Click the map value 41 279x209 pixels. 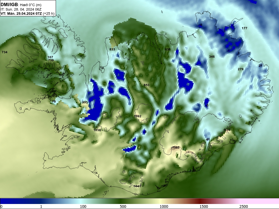208,139
